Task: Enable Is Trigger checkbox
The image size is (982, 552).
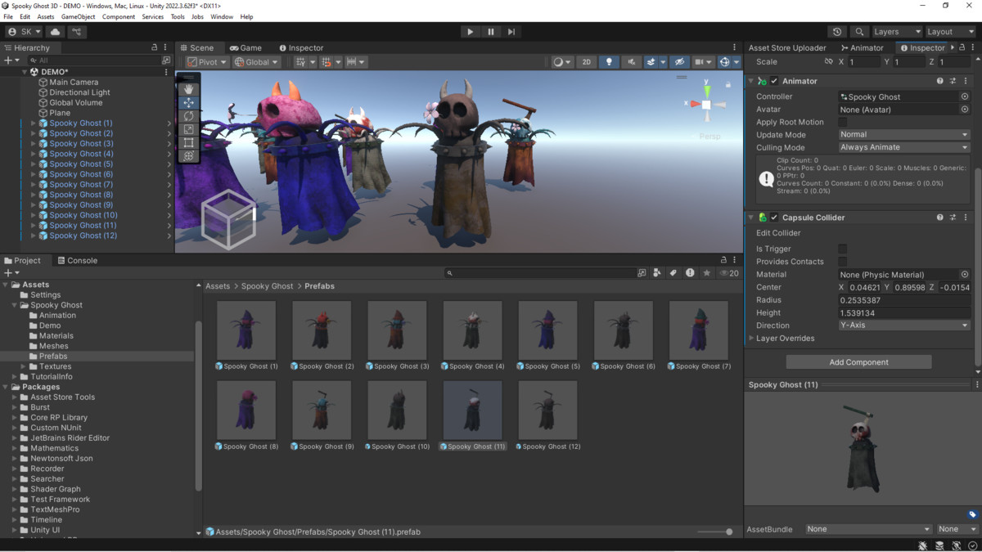Action: [x=843, y=249]
